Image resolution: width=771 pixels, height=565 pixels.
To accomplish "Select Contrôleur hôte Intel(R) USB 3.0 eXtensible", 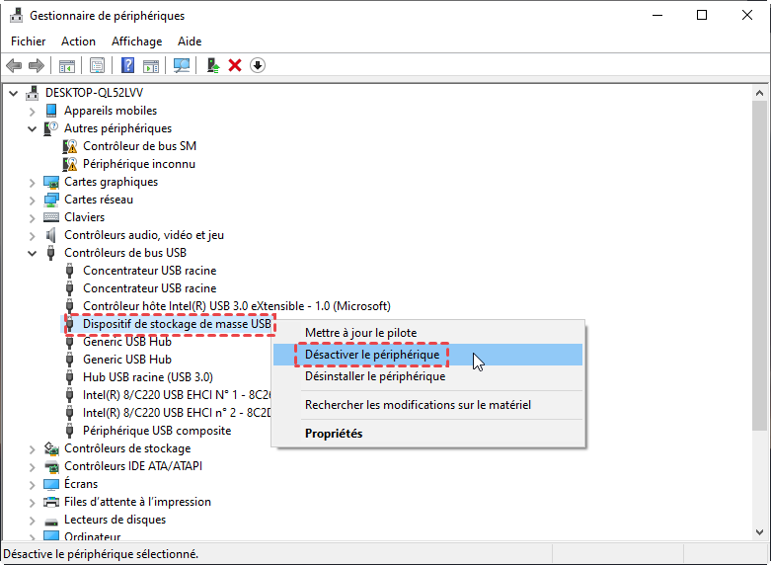I will pos(237,306).
